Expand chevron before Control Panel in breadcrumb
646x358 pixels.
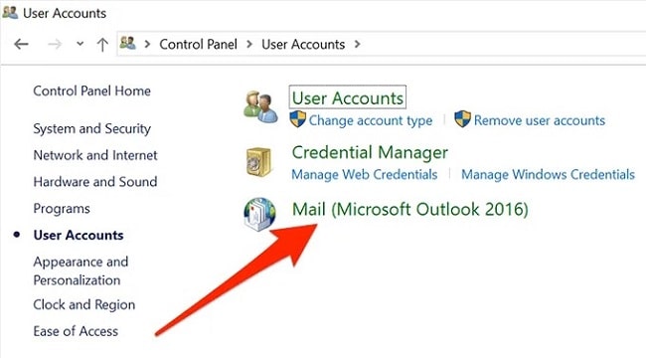[147, 44]
